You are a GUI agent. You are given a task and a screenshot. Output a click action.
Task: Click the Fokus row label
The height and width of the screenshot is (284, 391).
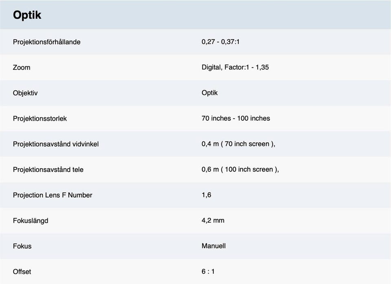click(x=22, y=246)
